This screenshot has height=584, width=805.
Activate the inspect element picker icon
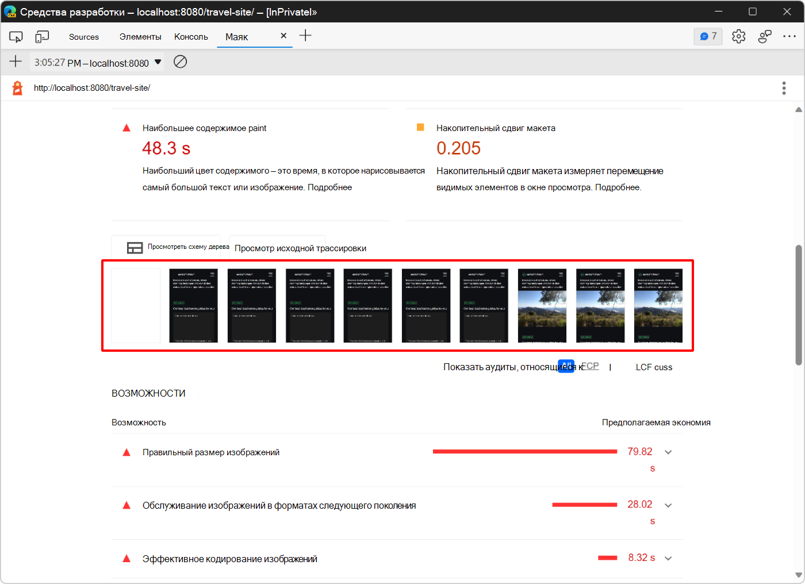(x=16, y=37)
